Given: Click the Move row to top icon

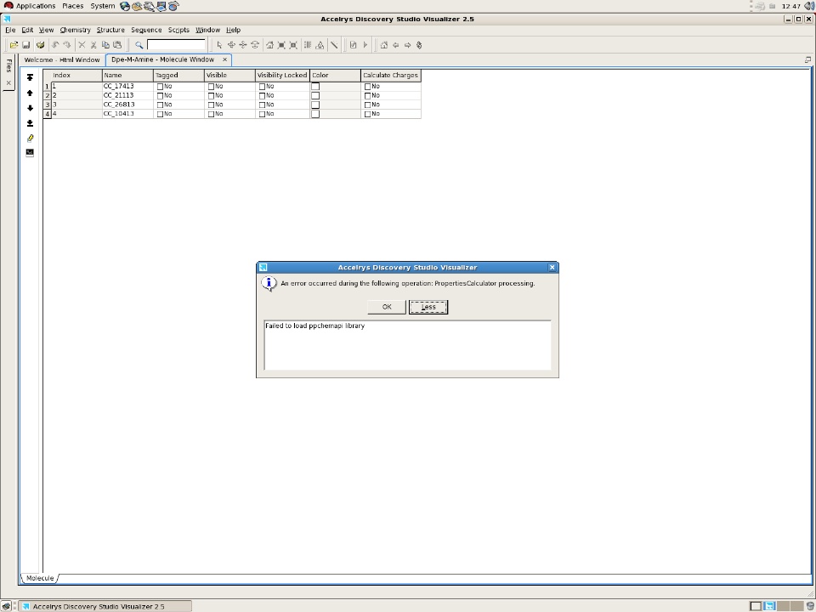Looking at the screenshot, I should [x=31, y=77].
